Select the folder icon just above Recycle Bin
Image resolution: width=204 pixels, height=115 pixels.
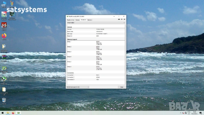pyautogui.click(x=4, y=91)
